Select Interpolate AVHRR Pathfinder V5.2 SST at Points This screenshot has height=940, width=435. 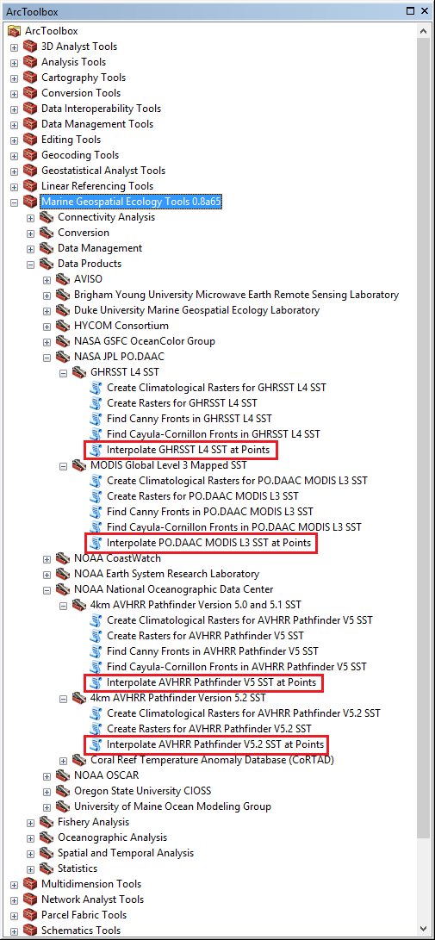tap(215, 744)
